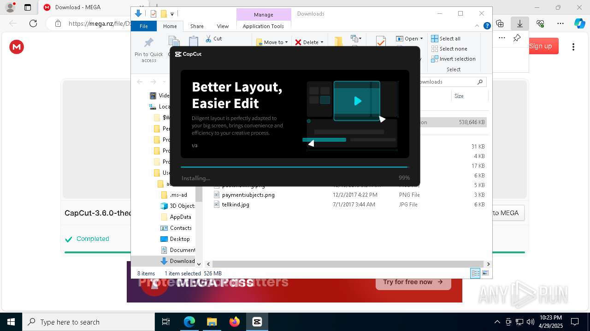Click CapCut installer progress bar
The height and width of the screenshot is (331, 590).
click(x=295, y=167)
